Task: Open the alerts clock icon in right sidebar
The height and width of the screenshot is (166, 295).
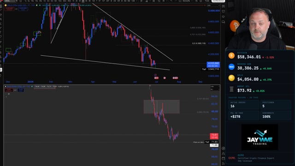Action: click(x=223, y=12)
